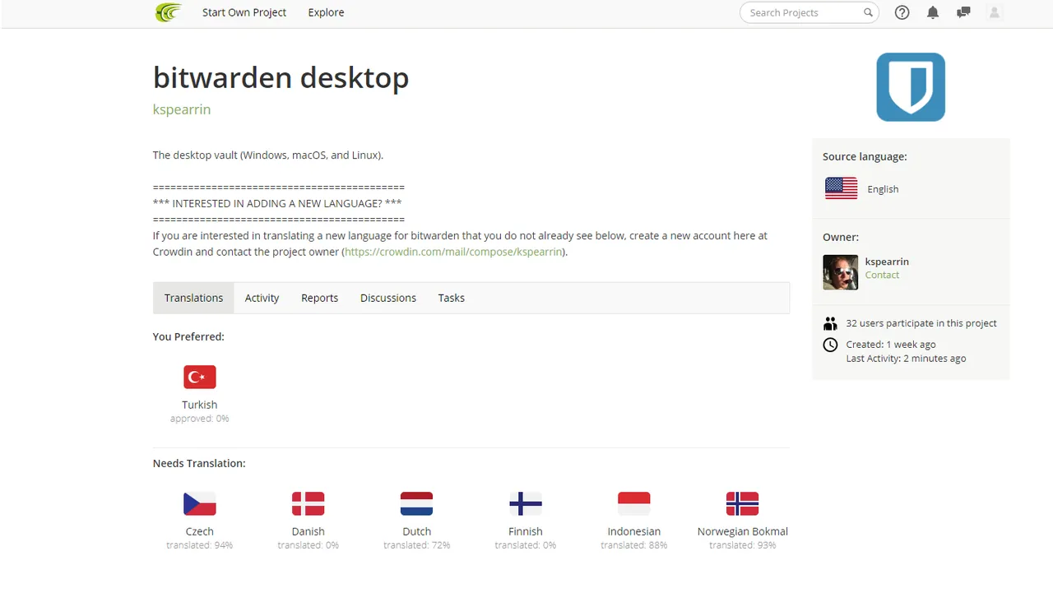Open the Turkish language label

(200, 405)
